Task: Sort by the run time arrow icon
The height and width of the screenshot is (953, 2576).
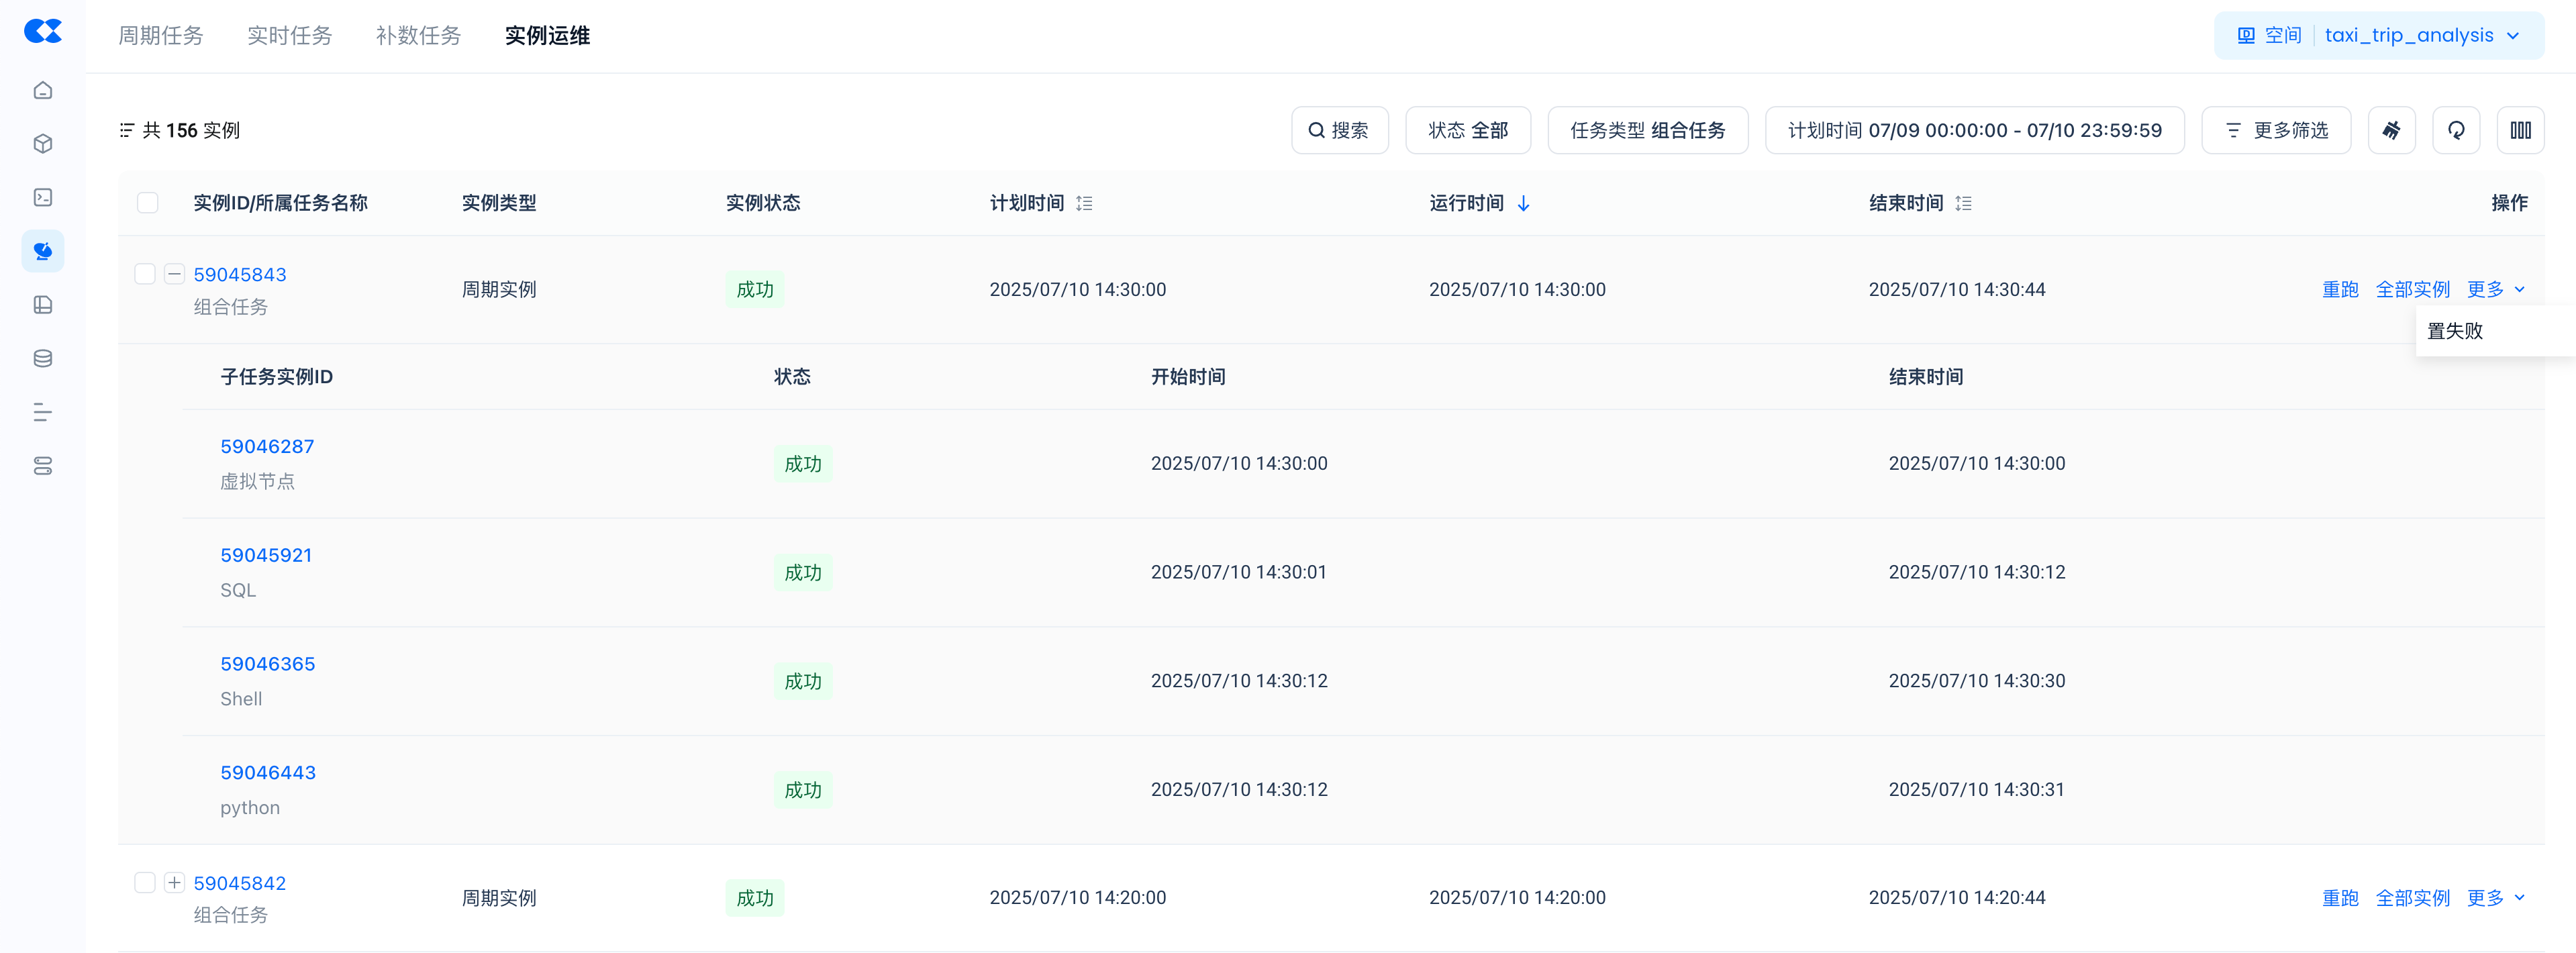Action: point(1523,204)
